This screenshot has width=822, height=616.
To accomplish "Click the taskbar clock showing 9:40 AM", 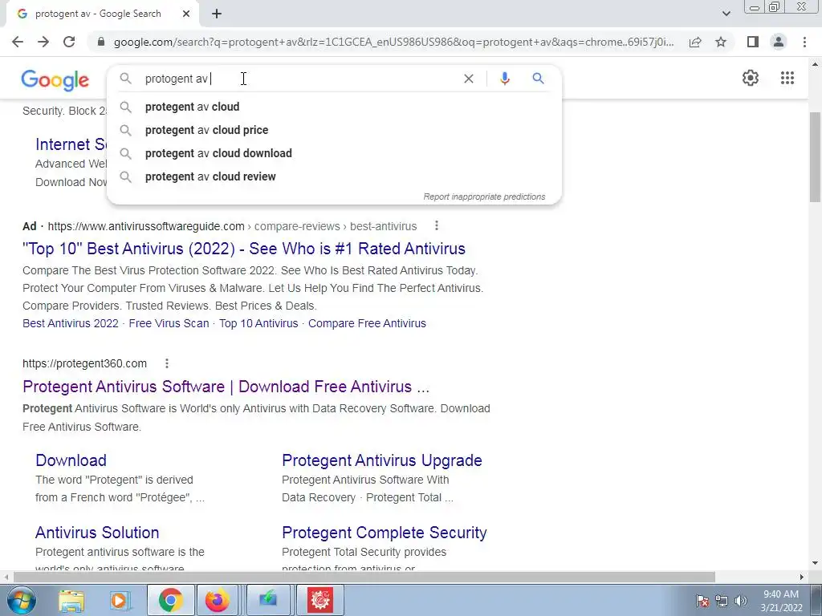I will coord(781,601).
